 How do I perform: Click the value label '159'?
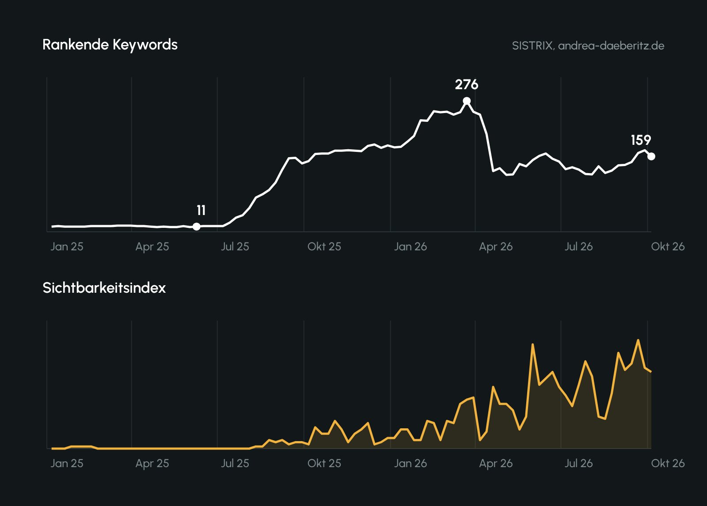pyautogui.click(x=641, y=140)
